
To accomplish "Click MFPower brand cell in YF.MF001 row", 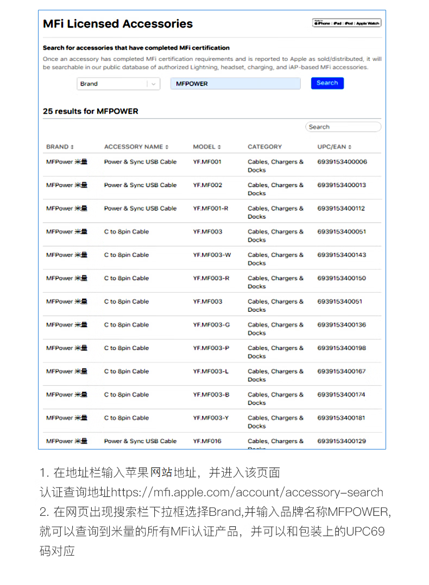I will click(67, 162).
